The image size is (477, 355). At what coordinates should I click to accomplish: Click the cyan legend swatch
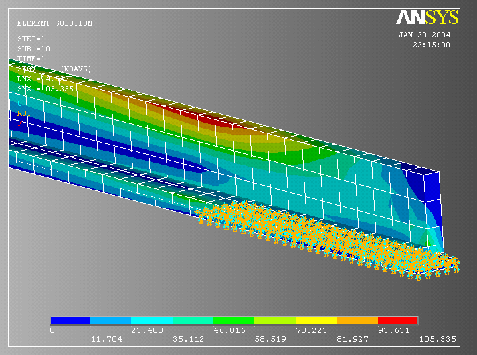[x=152, y=320]
